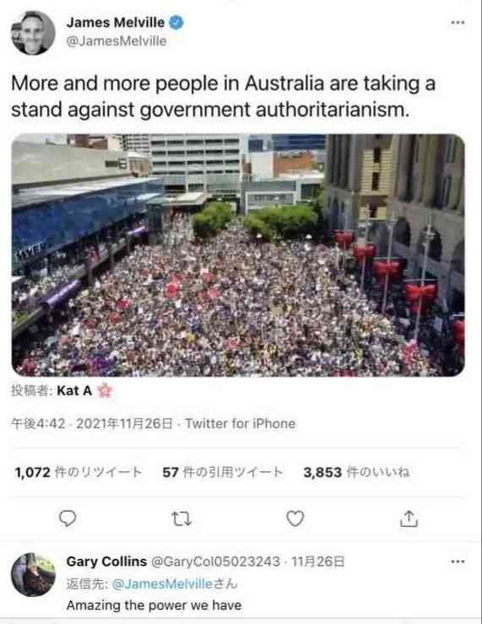Like the tweet with heart icon
This screenshot has height=624, width=482.
295,518
